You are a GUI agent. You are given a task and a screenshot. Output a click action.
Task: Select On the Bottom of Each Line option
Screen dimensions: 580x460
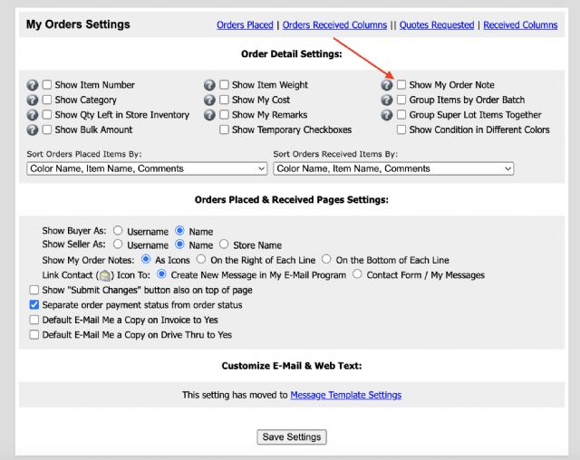(327, 260)
